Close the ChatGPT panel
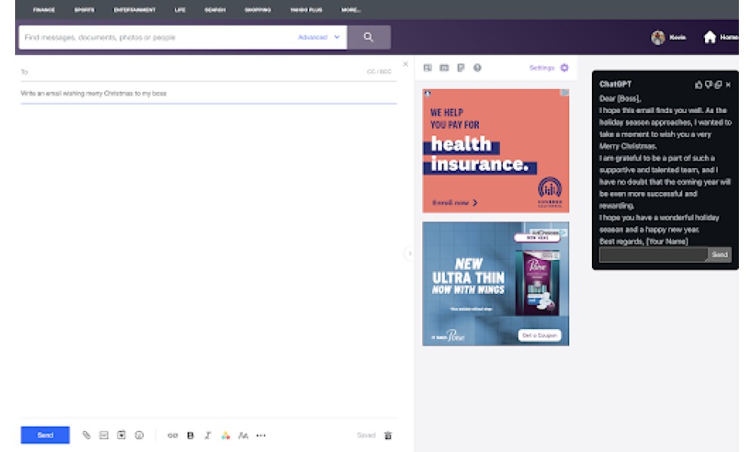 tap(728, 84)
